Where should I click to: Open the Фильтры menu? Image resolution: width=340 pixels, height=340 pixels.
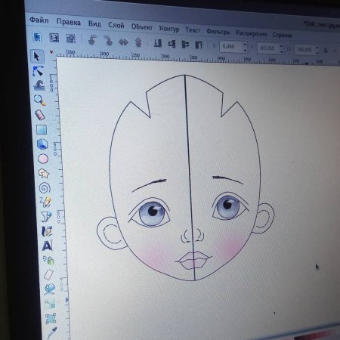click(x=218, y=32)
